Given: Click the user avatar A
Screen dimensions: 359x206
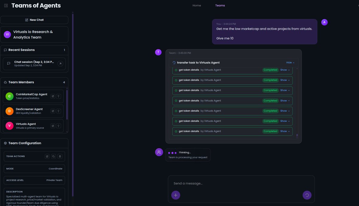Looking at the screenshot, I should [324, 22].
